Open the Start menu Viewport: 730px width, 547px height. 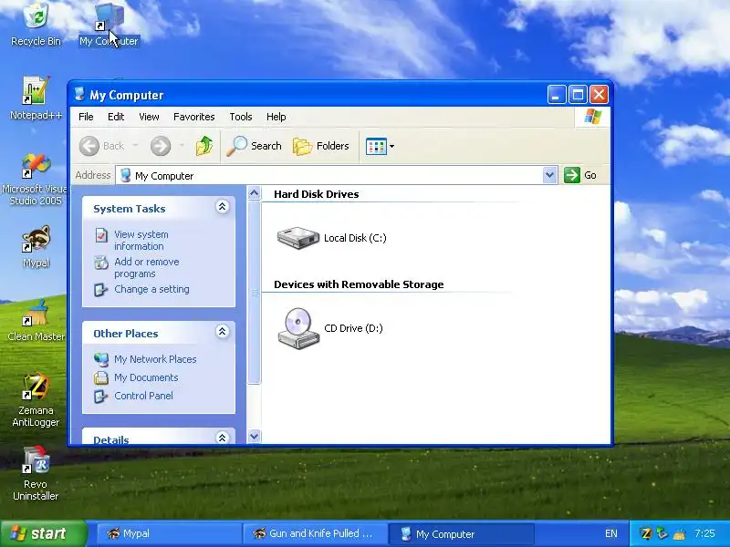44,533
